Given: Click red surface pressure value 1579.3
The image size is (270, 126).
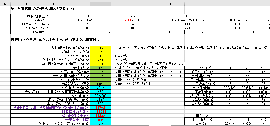Looking at the screenshot, I should click(x=101, y=108).
